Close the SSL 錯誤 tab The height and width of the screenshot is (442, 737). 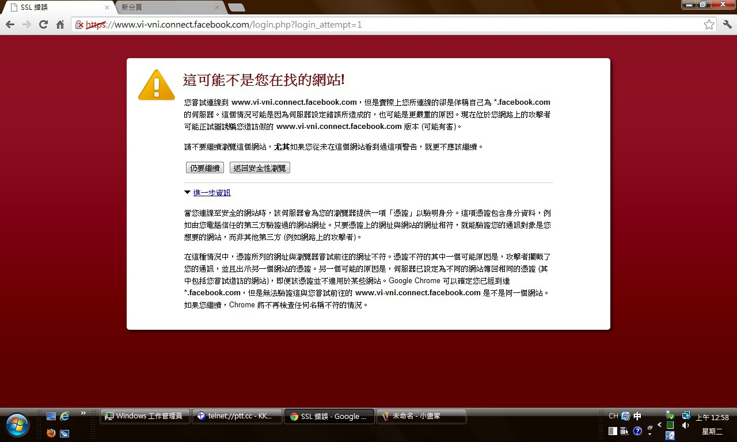(107, 7)
